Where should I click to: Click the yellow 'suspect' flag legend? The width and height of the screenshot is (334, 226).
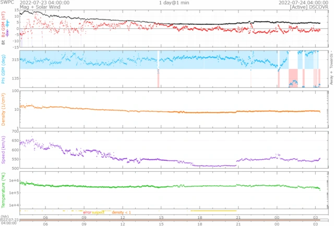(x=98, y=212)
